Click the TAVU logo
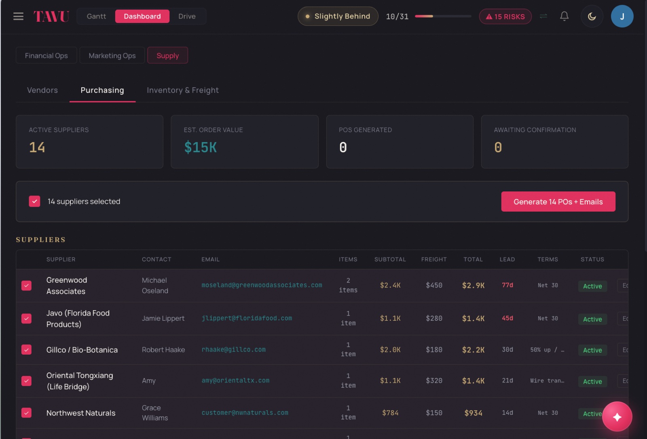647x439 pixels. pos(51,16)
